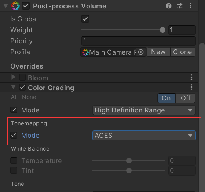Click Main Camera profile asset icon
The width and height of the screenshot is (205, 192).
pyautogui.click(x=85, y=52)
